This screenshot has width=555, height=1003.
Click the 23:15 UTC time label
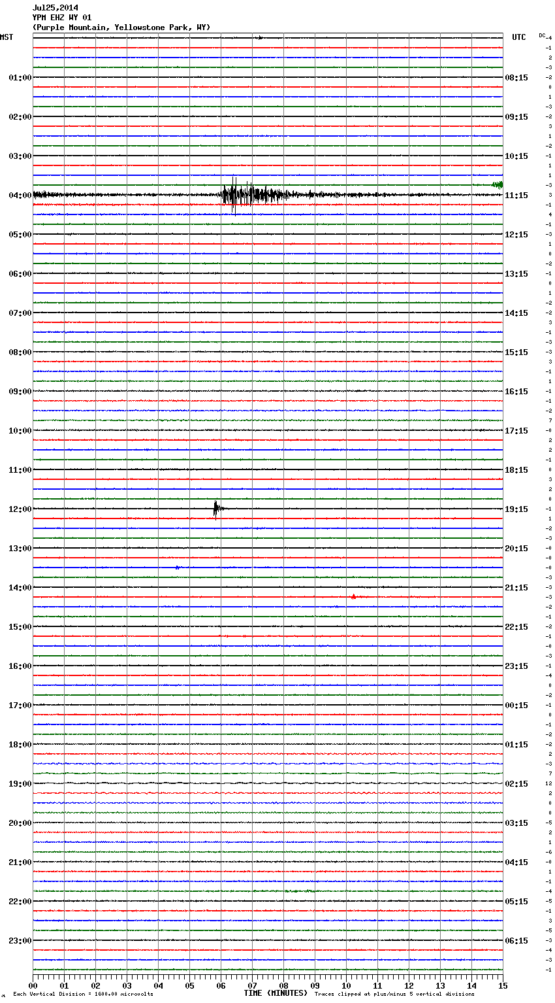pyautogui.click(x=516, y=666)
